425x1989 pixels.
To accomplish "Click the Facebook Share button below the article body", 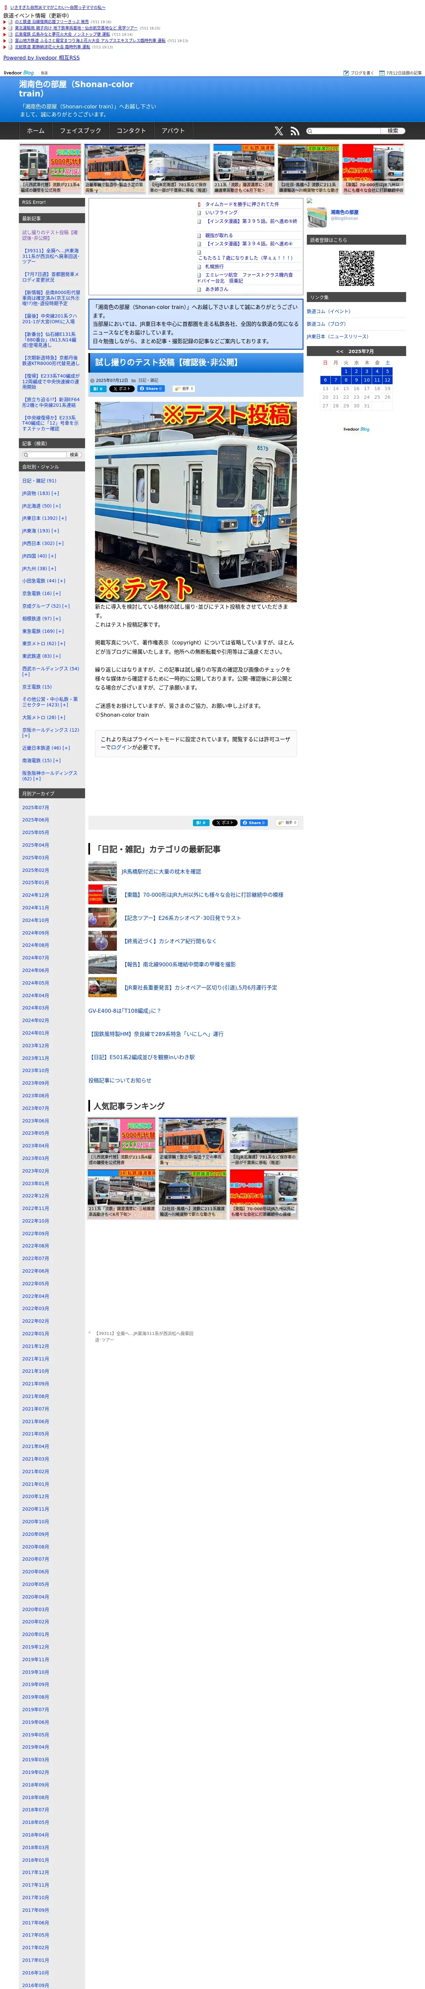I will pyautogui.click(x=254, y=823).
